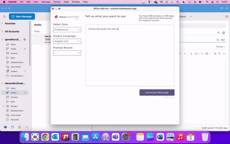Open Junk Email under igmediorc account
Viewport: 230px width, 144px height.
[15, 67]
